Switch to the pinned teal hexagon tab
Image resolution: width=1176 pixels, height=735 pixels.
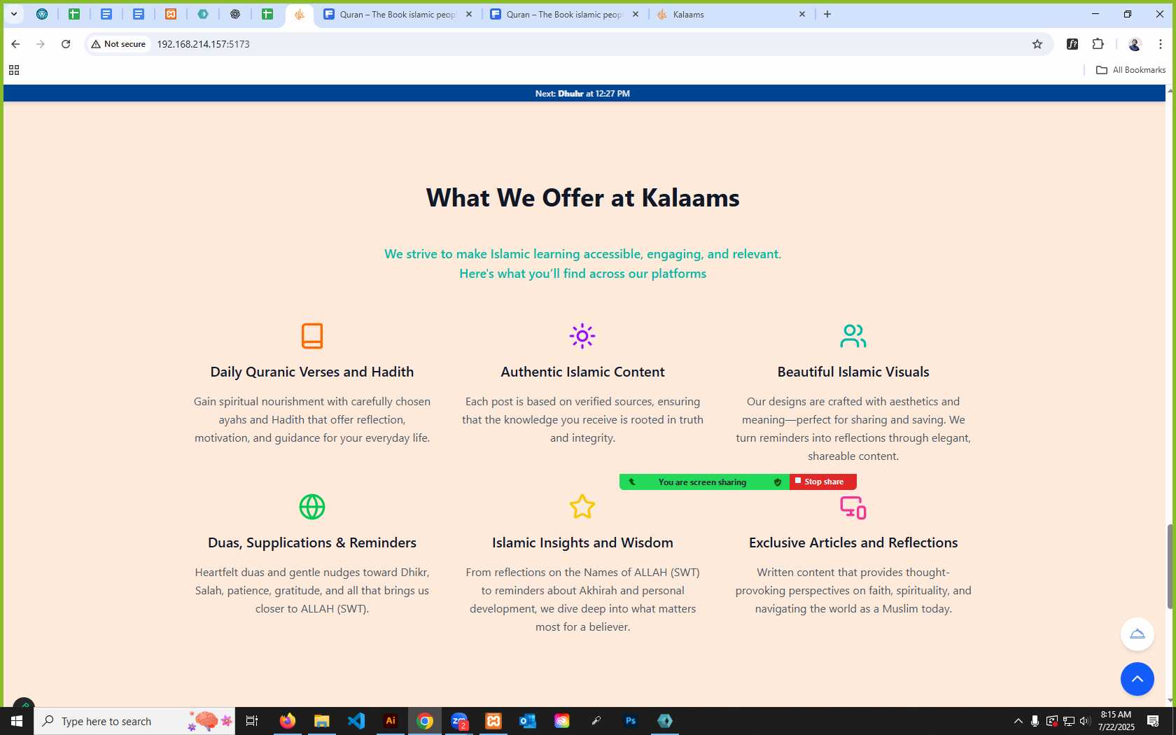coord(203,14)
